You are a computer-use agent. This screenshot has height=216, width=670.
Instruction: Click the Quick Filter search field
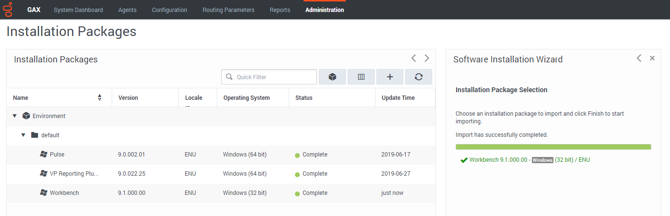(x=269, y=77)
